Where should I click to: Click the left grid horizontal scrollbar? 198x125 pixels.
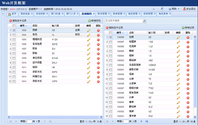point(55,117)
